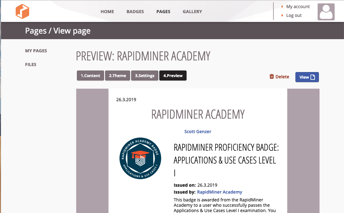Open the PAGES menu
Image resolution: width=344 pixels, height=213 pixels.
point(163,12)
